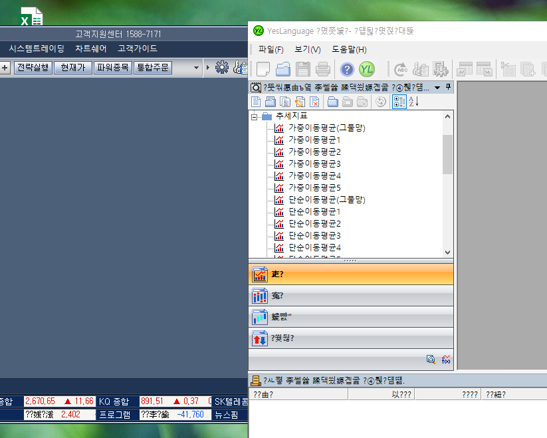Open the 차트쉐어 menu
The width and height of the screenshot is (547, 438).
90,49
